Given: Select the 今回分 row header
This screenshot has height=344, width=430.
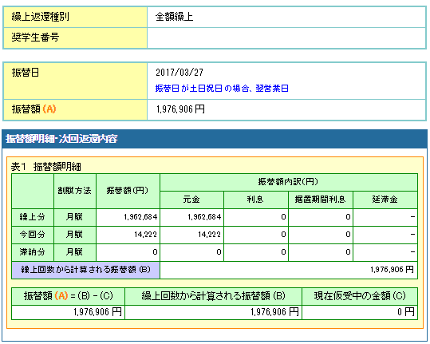Looking at the screenshot, I should point(33,235).
